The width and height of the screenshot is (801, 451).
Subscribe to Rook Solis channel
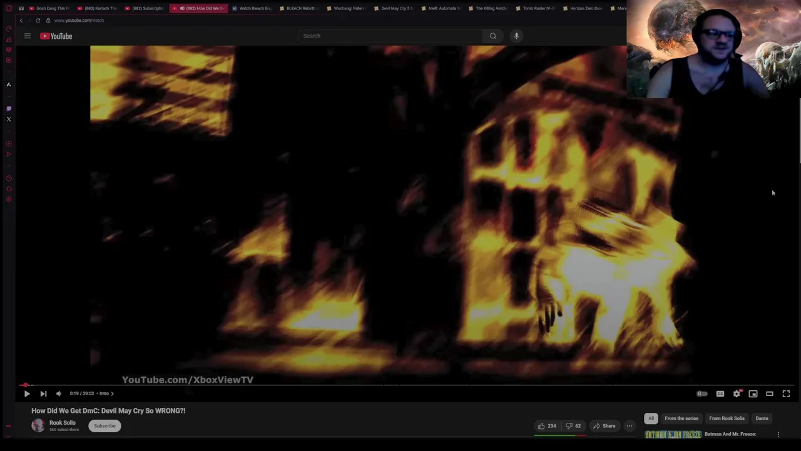[x=105, y=426]
